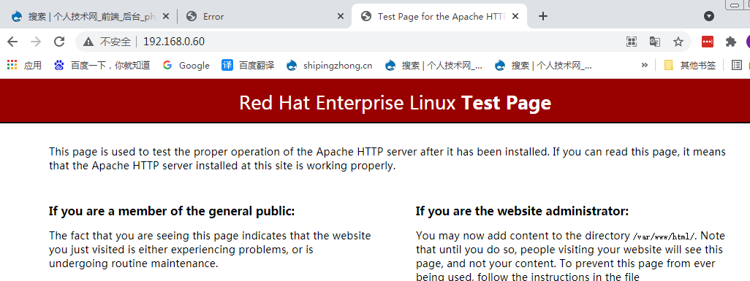Image resolution: width=750 pixels, height=281 pixels.
Task: Click the Red Hat Enterprise Linux Test Page heading
Action: [x=395, y=103]
